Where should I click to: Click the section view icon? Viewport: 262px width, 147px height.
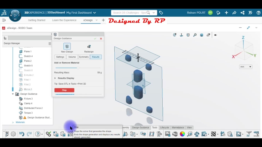click(204, 134)
